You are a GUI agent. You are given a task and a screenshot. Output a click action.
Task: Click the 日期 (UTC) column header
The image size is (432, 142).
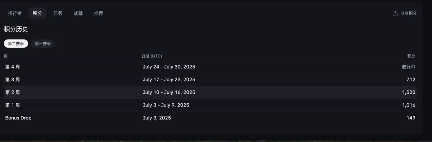(152, 56)
